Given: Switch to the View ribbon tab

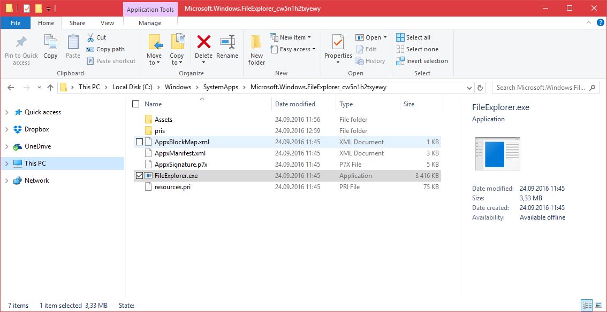Looking at the screenshot, I should point(107,23).
